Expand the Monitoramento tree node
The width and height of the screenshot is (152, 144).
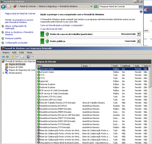3,73
